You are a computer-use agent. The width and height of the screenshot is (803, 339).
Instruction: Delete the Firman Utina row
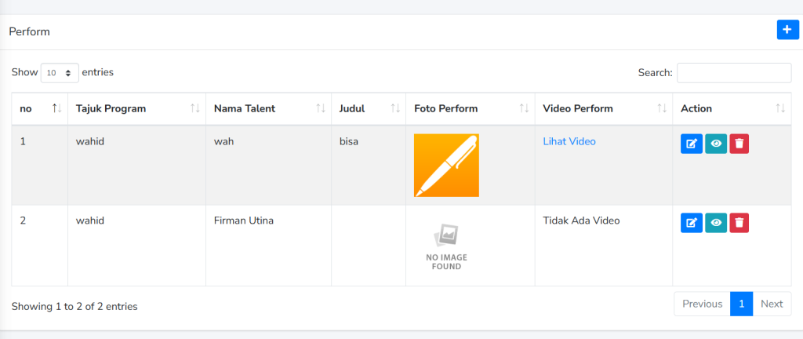pyautogui.click(x=739, y=223)
